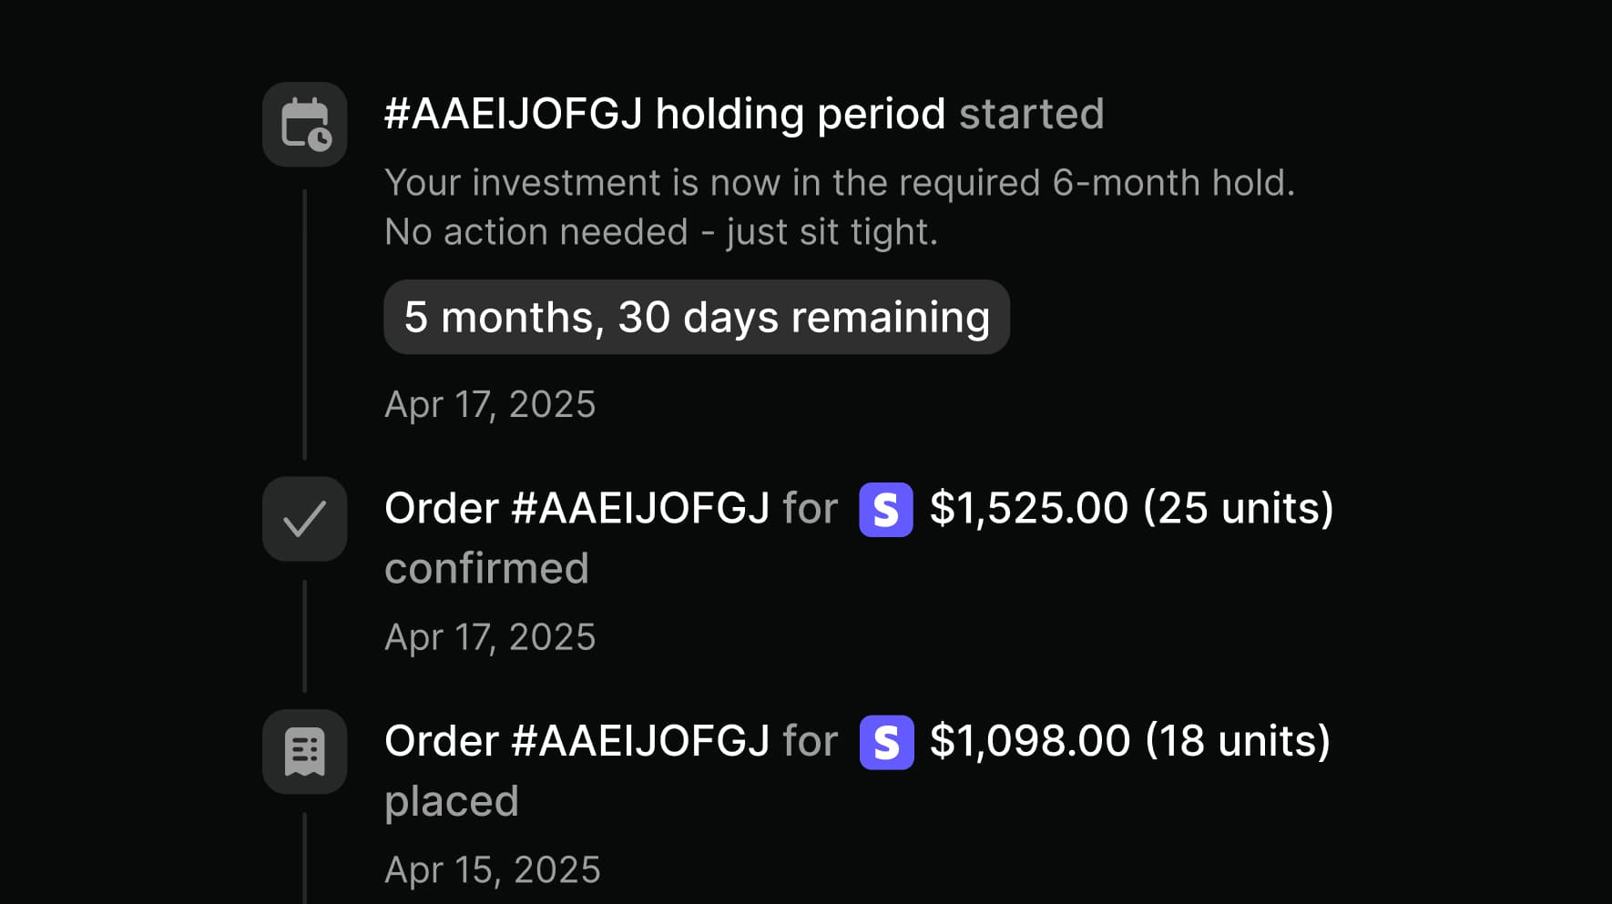The height and width of the screenshot is (904, 1612).
Task: Click the checkmark icon for confirmed order
Action: coord(305,519)
